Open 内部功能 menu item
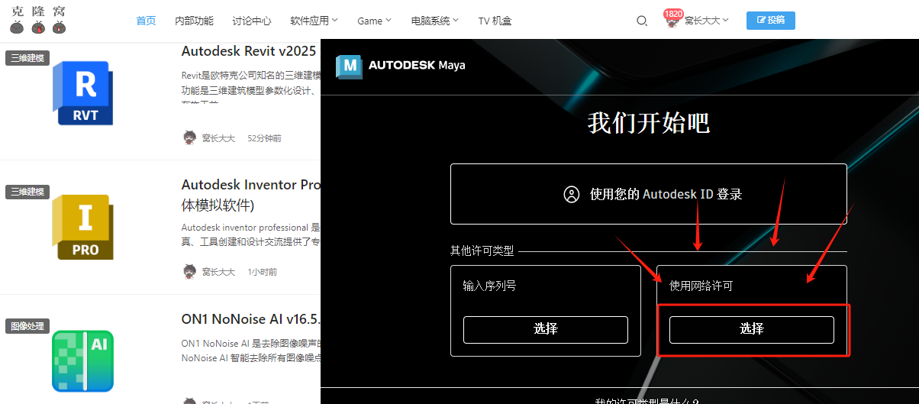This screenshot has width=919, height=404. pyautogui.click(x=194, y=21)
